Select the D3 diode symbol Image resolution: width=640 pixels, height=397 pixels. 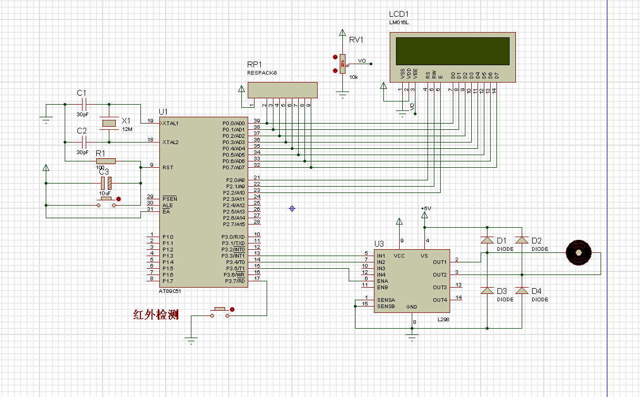[487, 290]
